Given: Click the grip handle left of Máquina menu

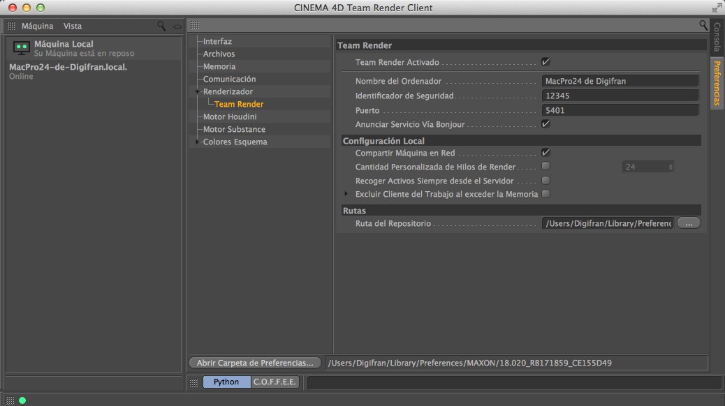Looking at the screenshot, I should [x=11, y=26].
